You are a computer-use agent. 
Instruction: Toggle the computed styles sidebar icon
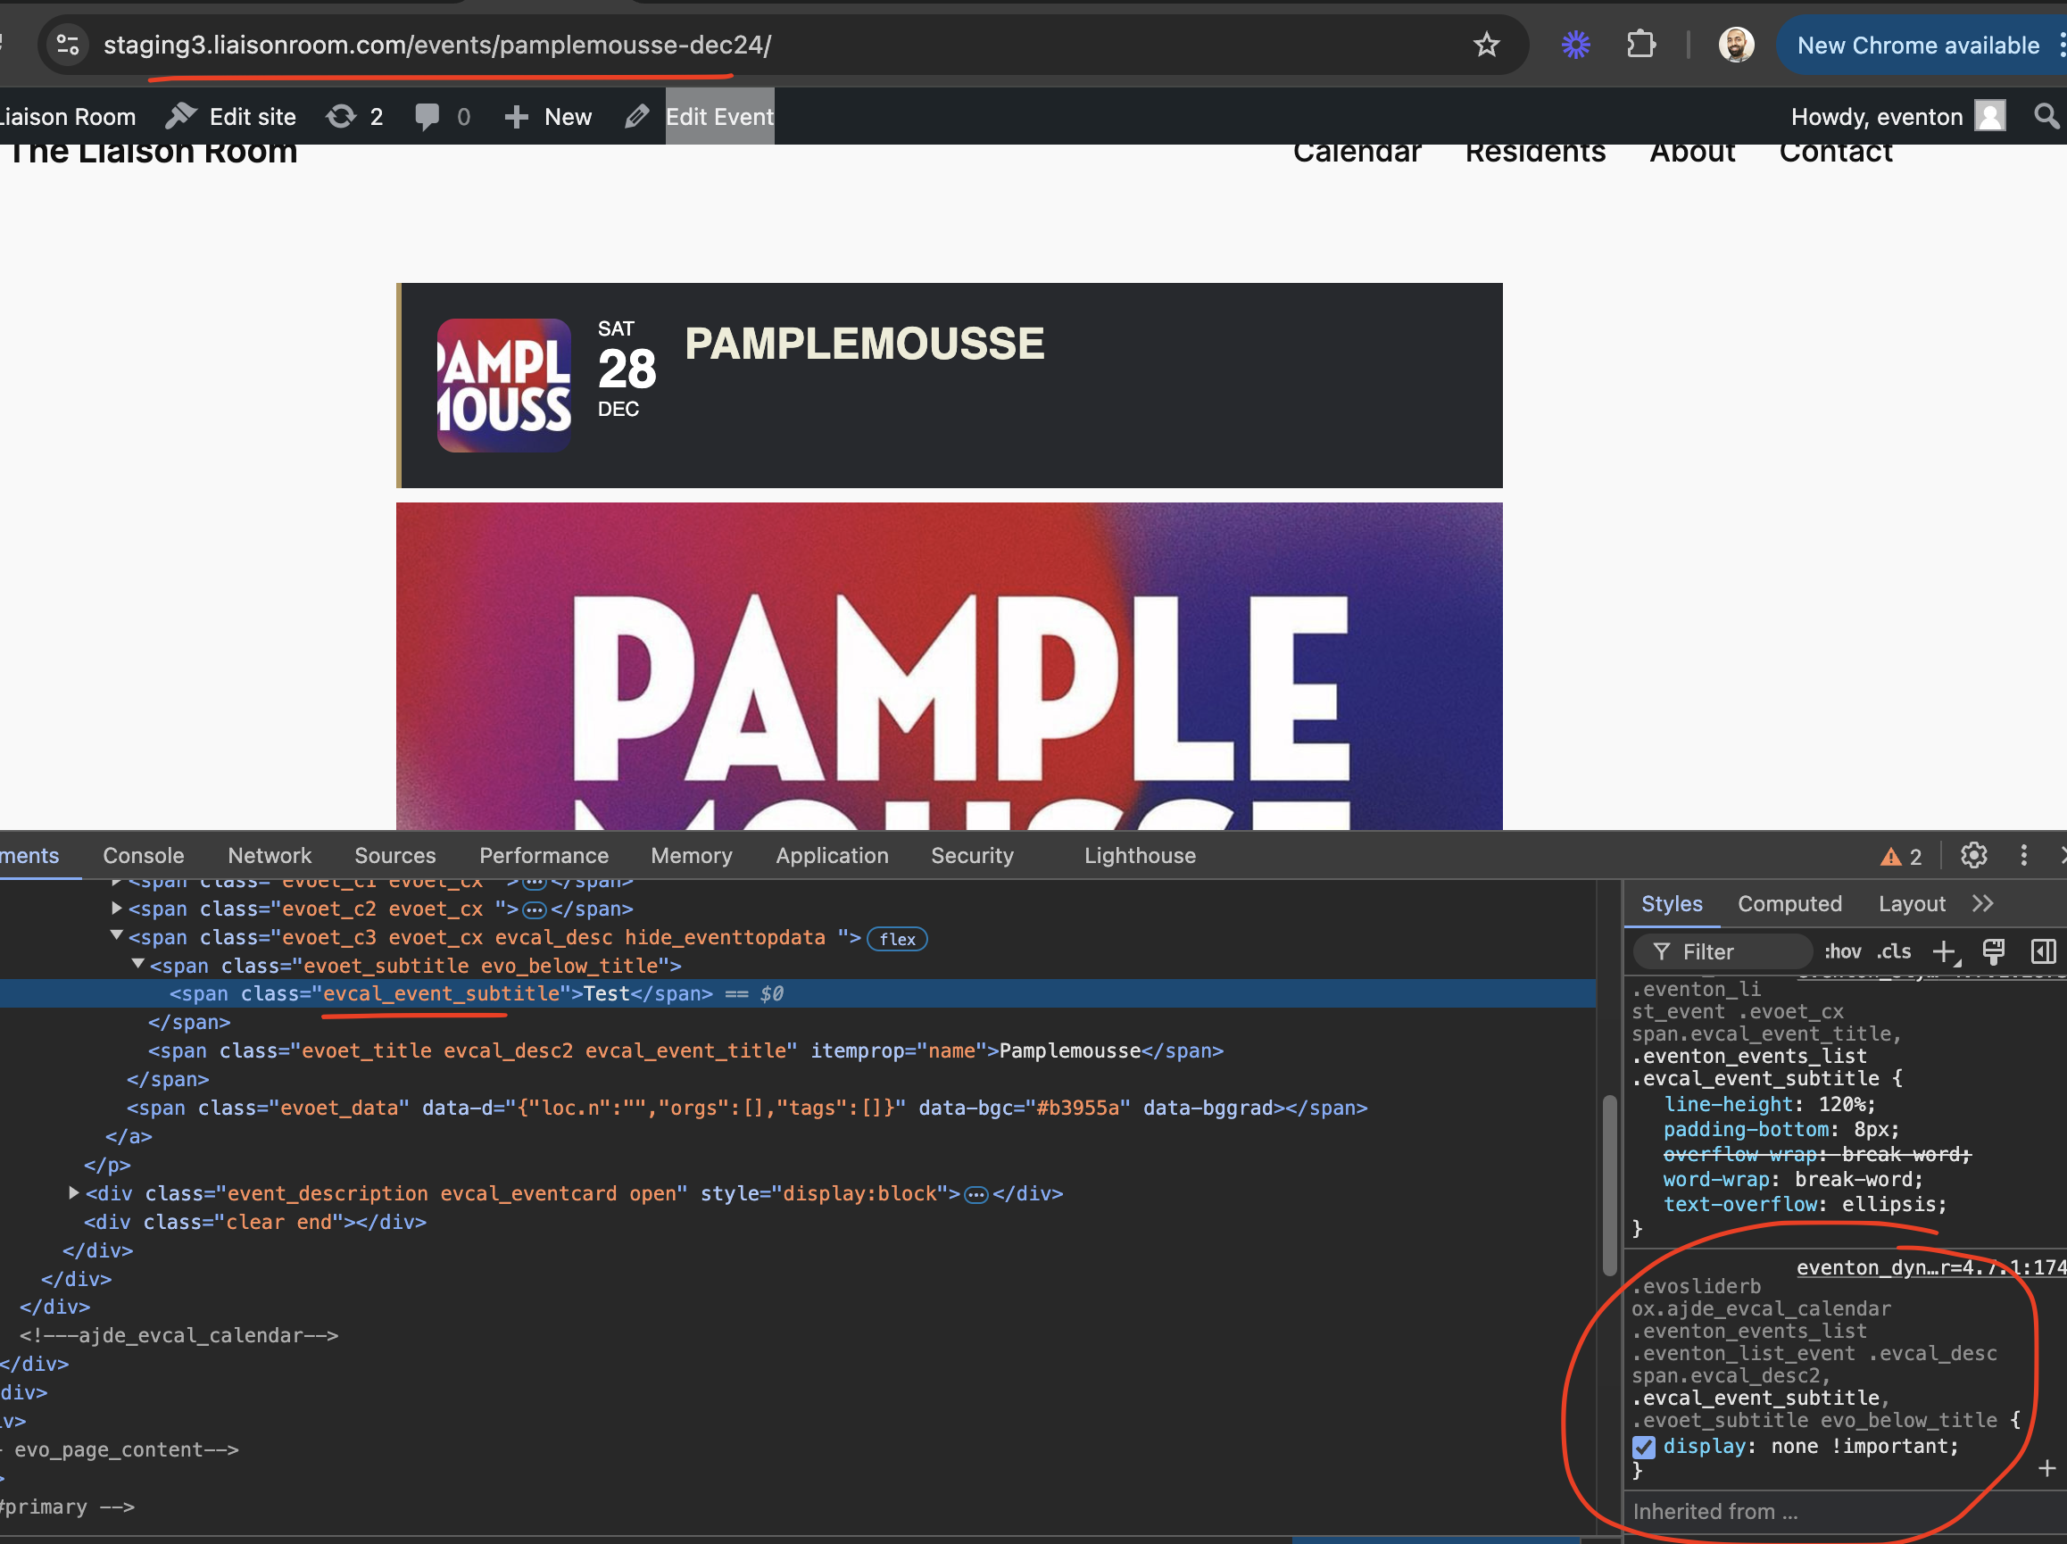(2044, 951)
